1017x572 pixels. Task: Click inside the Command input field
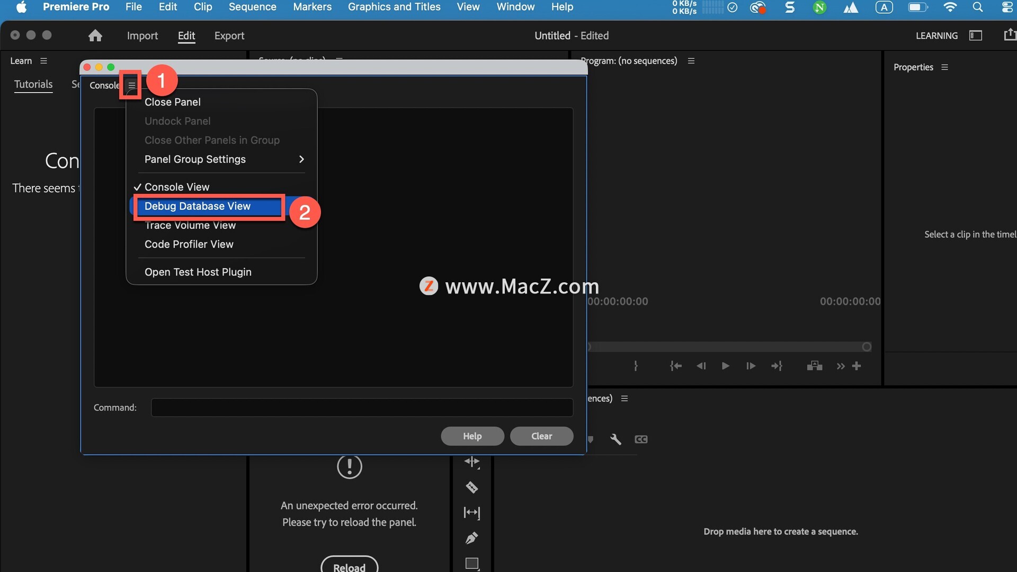(x=362, y=407)
